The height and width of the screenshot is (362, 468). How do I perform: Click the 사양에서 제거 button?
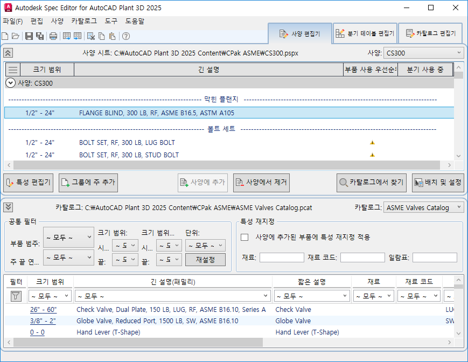261,183
